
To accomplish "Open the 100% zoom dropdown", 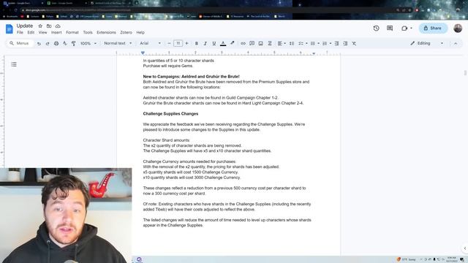I will coord(88,44).
